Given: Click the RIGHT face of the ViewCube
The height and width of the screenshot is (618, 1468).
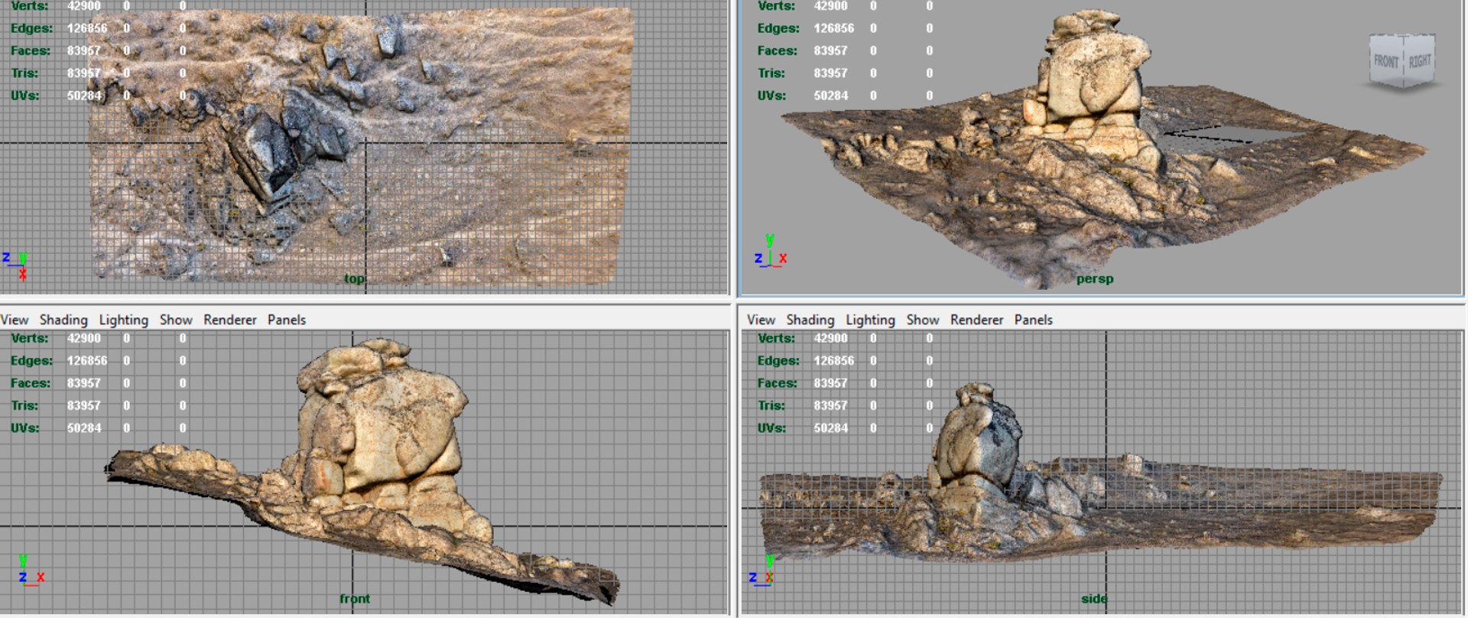Looking at the screenshot, I should click(1419, 60).
